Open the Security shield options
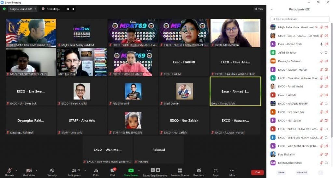This screenshot has height=178, width=333. [52, 172]
